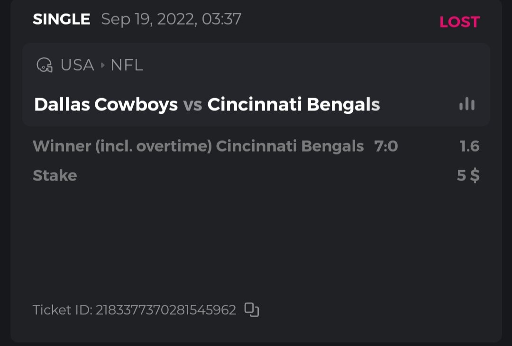Select the Ticket ID number text
This screenshot has width=512, height=346.
pyautogui.click(x=166, y=310)
